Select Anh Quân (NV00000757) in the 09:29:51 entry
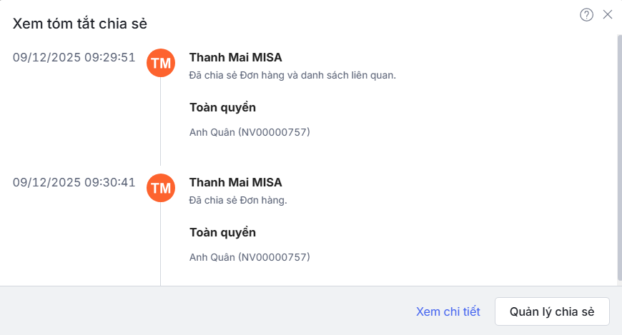The width and height of the screenshot is (622, 335). (250, 132)
